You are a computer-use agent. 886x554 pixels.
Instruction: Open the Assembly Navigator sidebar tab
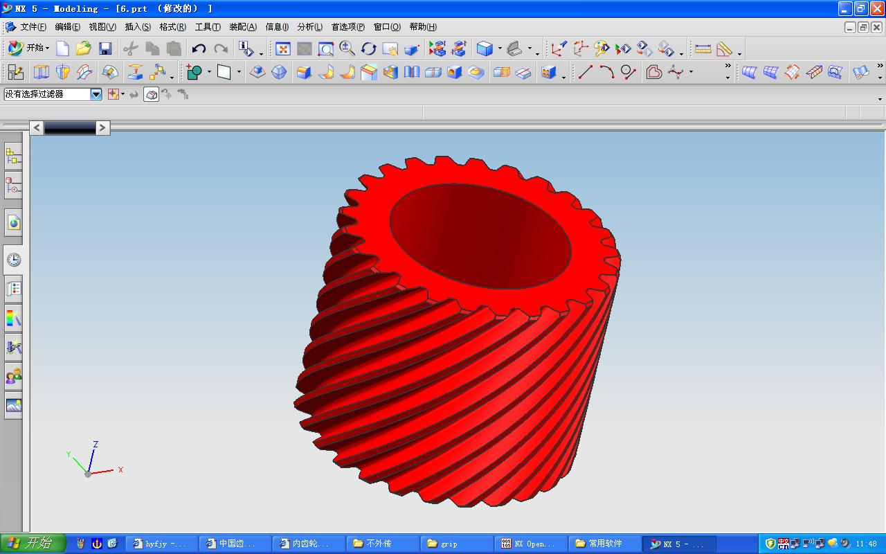pyautogui.click(x=13, y=156)
